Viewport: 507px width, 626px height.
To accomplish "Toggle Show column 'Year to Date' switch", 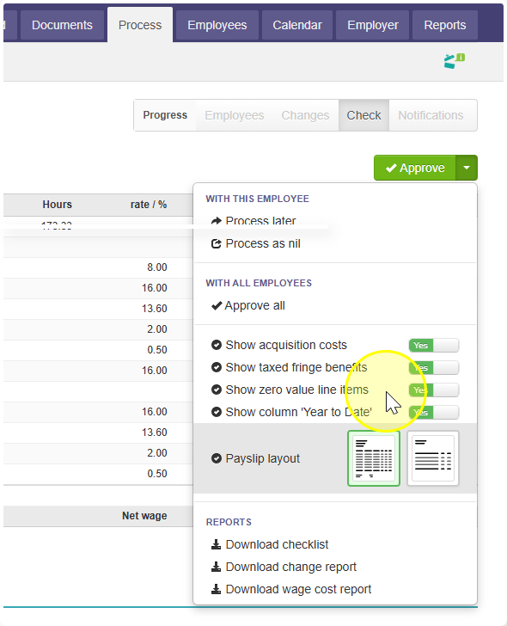I will [434, 413].
